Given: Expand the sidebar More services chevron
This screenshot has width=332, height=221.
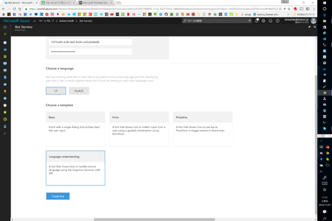Looking at the screenshot, I should 5,133.
